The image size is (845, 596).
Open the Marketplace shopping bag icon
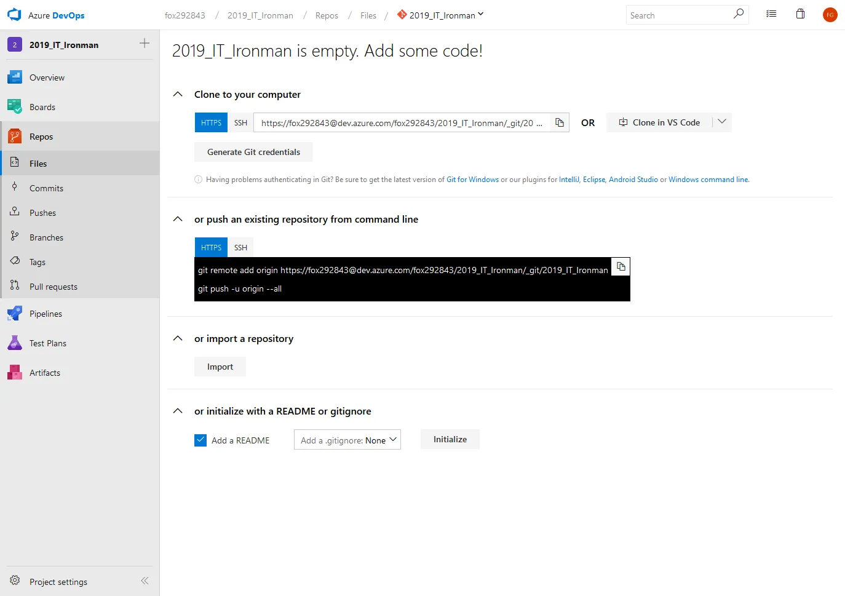tap(800, 14)
